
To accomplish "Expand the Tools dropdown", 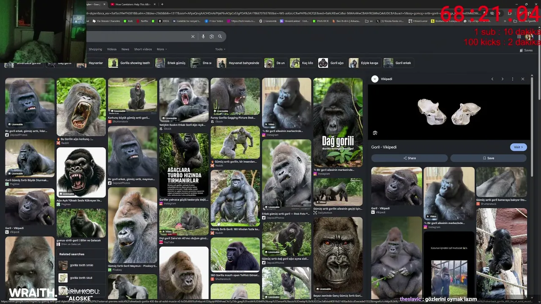I will tap(220, 49).
